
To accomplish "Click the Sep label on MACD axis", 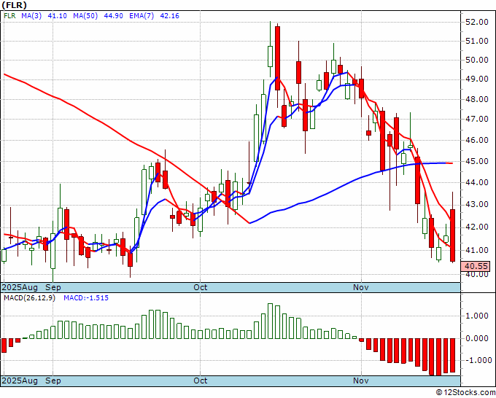I will point(53,381).
